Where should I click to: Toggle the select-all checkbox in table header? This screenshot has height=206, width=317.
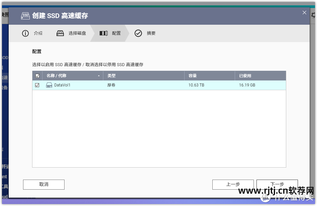click(x=37, y=76)
